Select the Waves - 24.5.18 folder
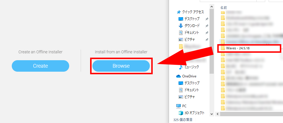The height and width of the screenshot is (123, 283). click(238, 48)
